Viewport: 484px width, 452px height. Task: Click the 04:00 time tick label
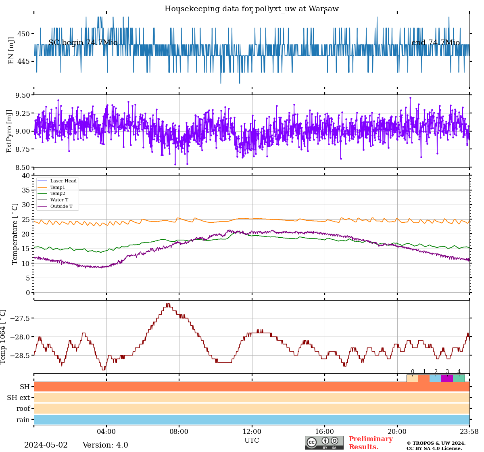(x=106, y=432)
